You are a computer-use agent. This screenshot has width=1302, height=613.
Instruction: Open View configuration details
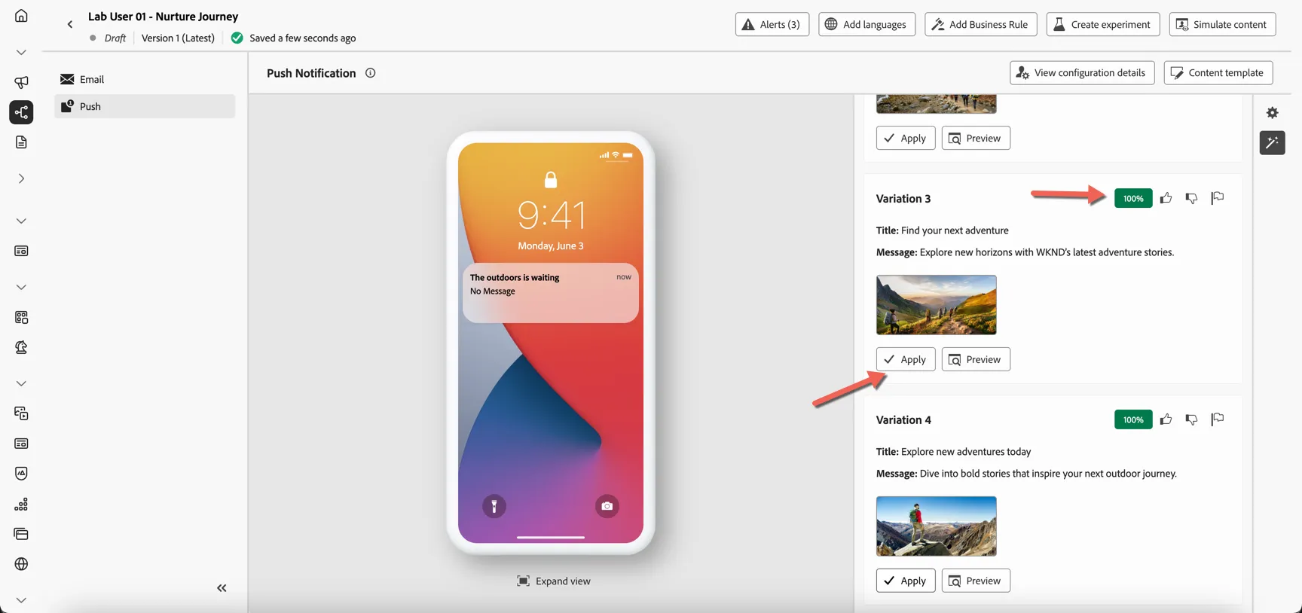pos(1082,72)
